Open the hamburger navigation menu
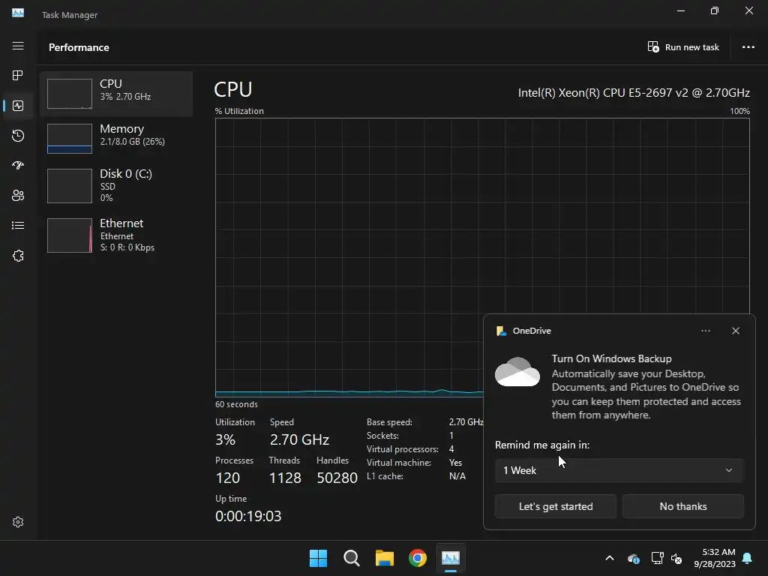This screenshot has width=768, height=576. [18, 46]
